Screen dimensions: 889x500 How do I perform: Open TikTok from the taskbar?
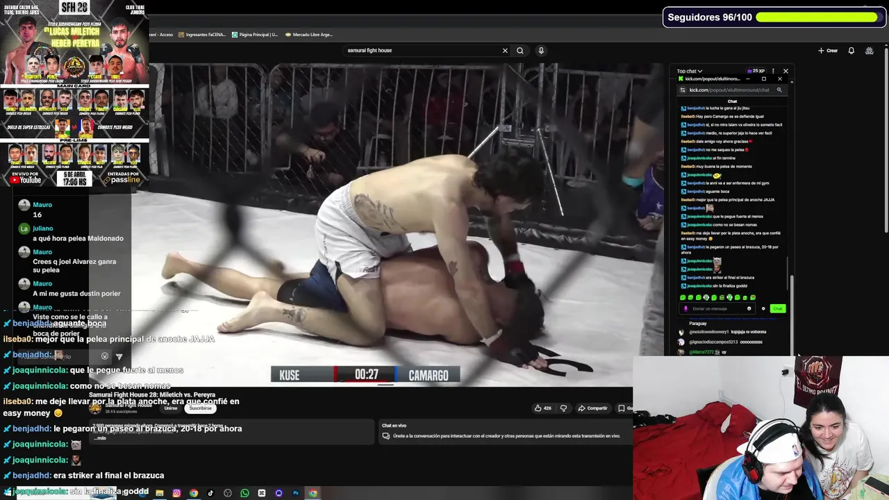(210, 493)
